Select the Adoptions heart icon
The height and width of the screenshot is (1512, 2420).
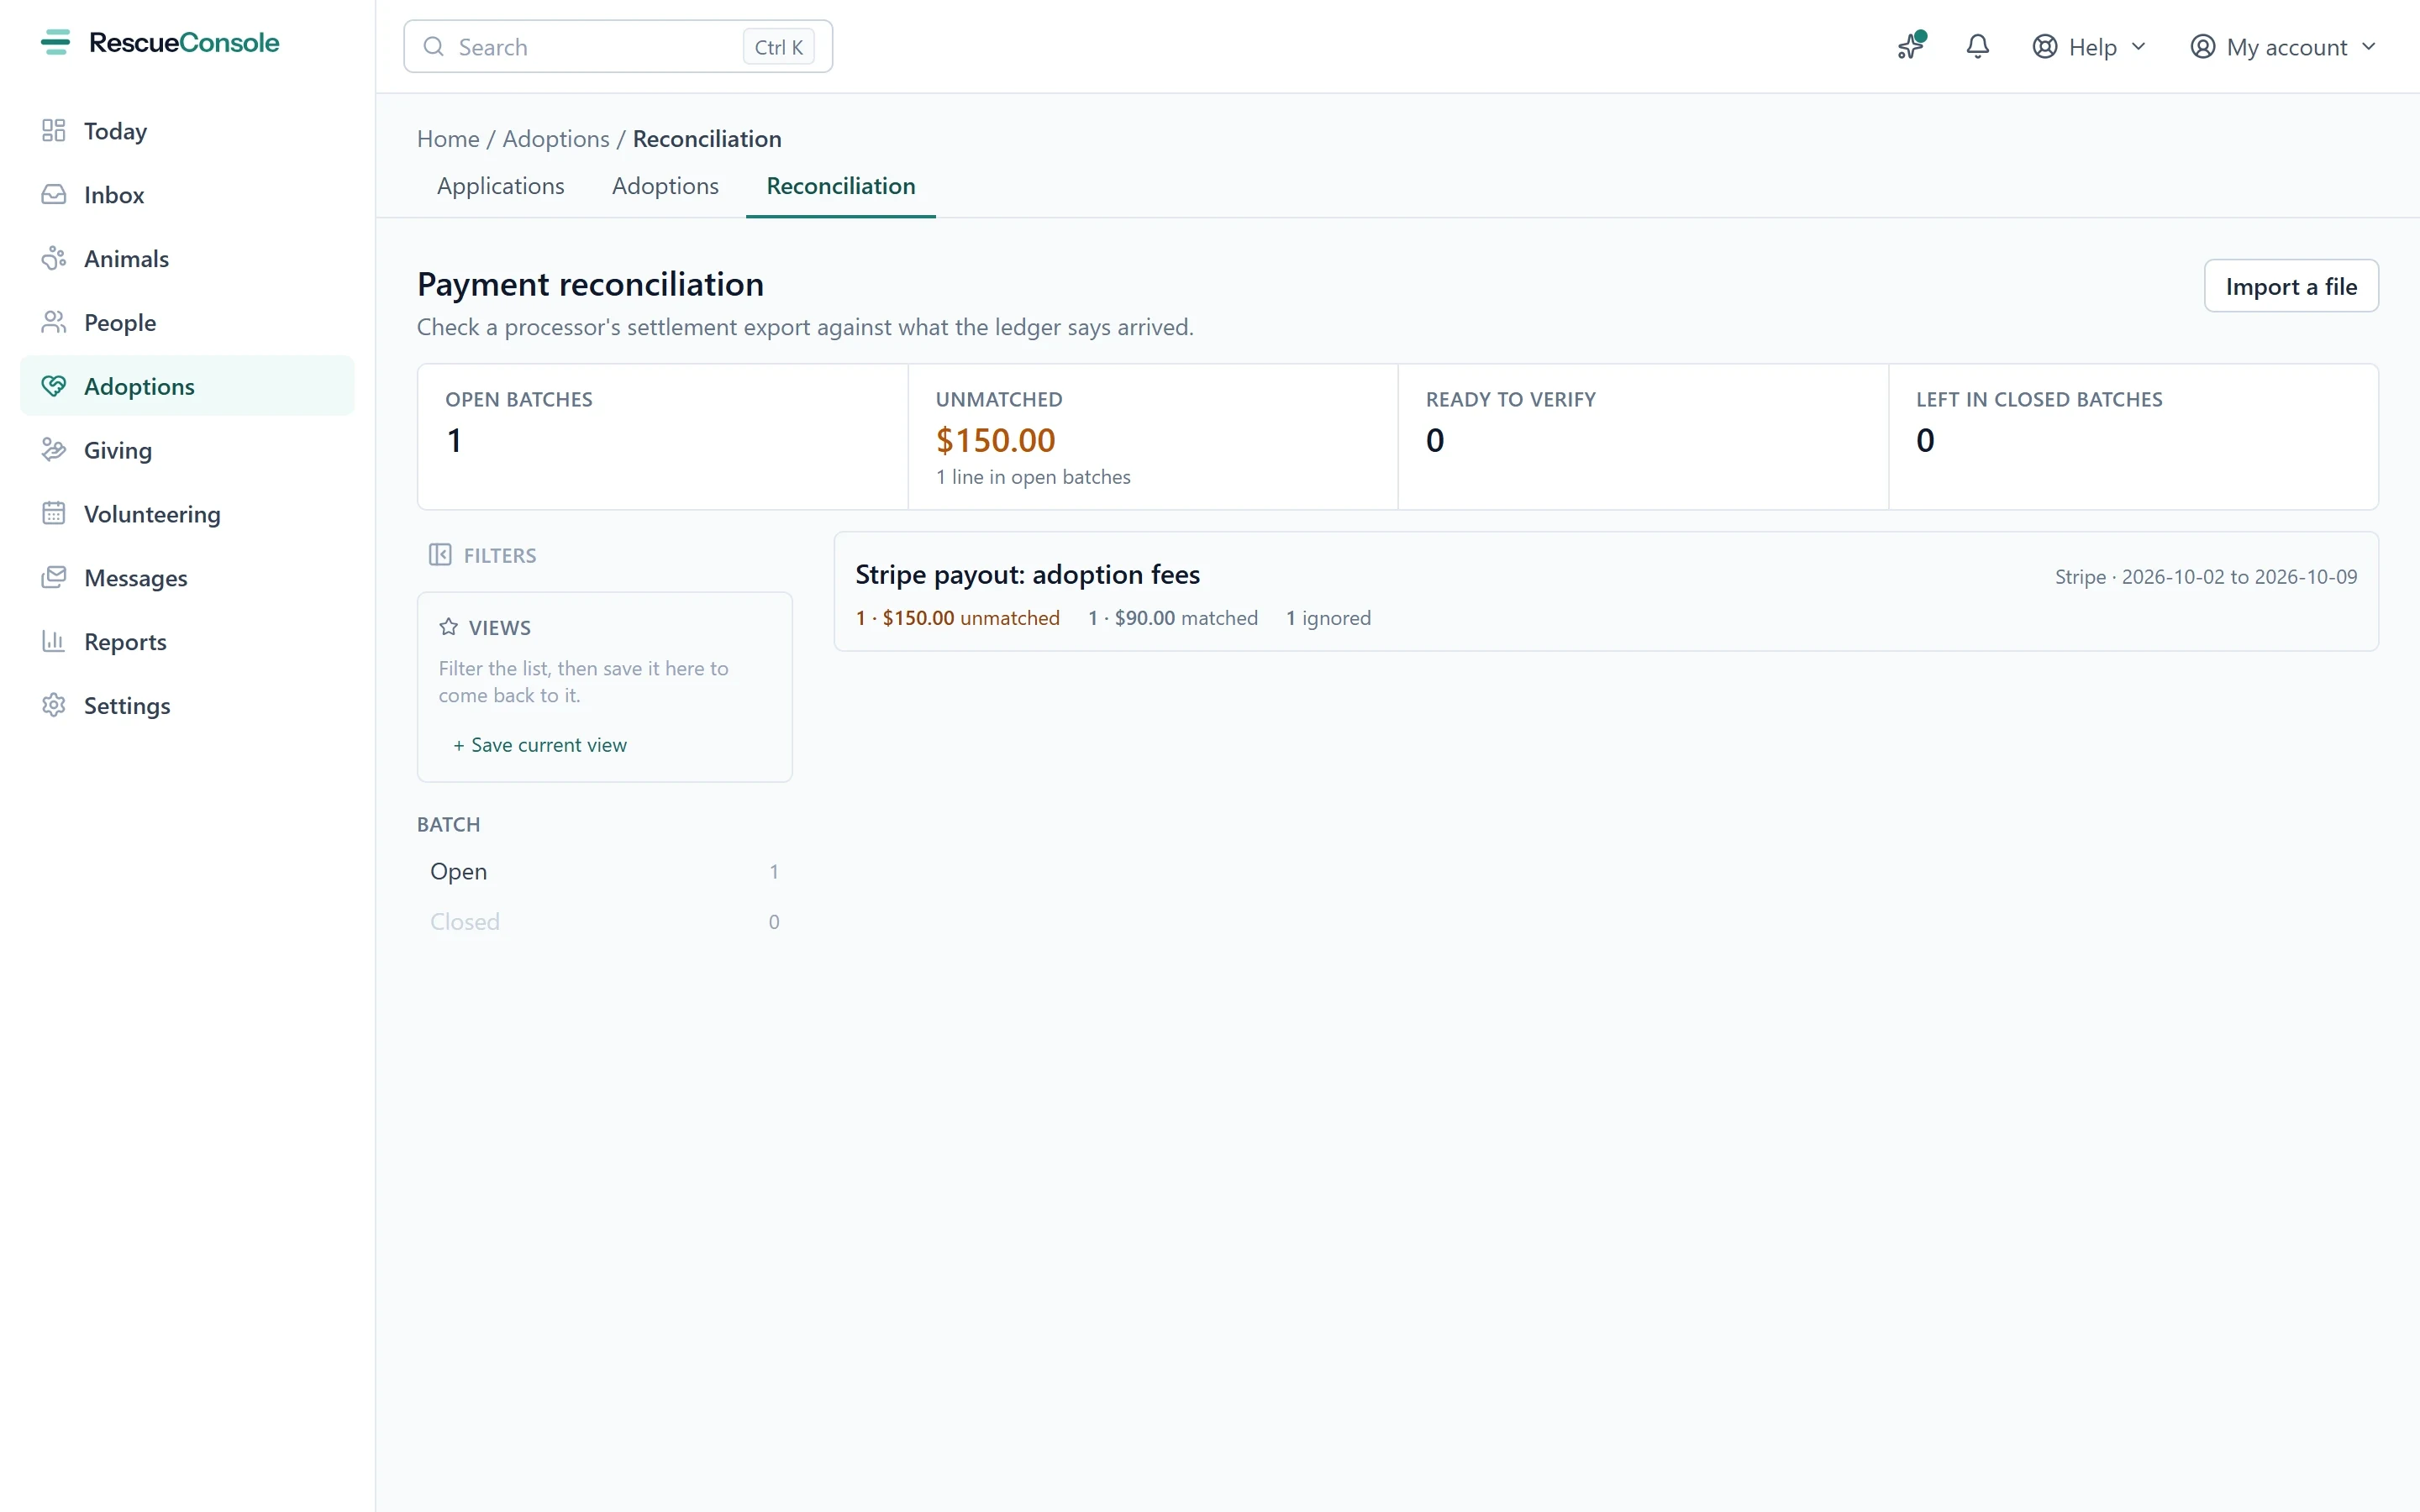coord(54,386)
